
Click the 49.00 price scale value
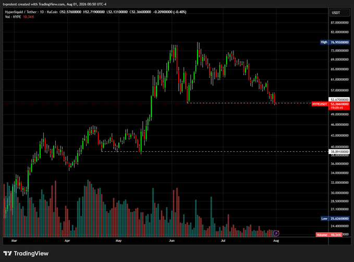339,114
